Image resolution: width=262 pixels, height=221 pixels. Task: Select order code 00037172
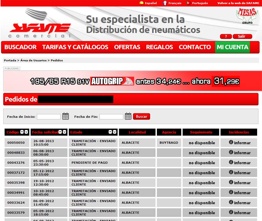[x=16, y=173]
